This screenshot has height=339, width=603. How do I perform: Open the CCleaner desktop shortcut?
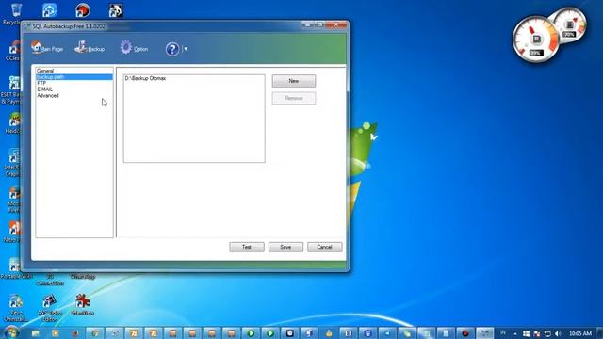(x=13, y=51)
